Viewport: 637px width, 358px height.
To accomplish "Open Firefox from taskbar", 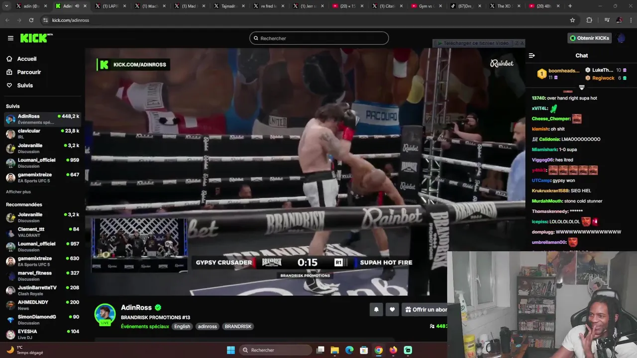I will (x=394, y=350).
